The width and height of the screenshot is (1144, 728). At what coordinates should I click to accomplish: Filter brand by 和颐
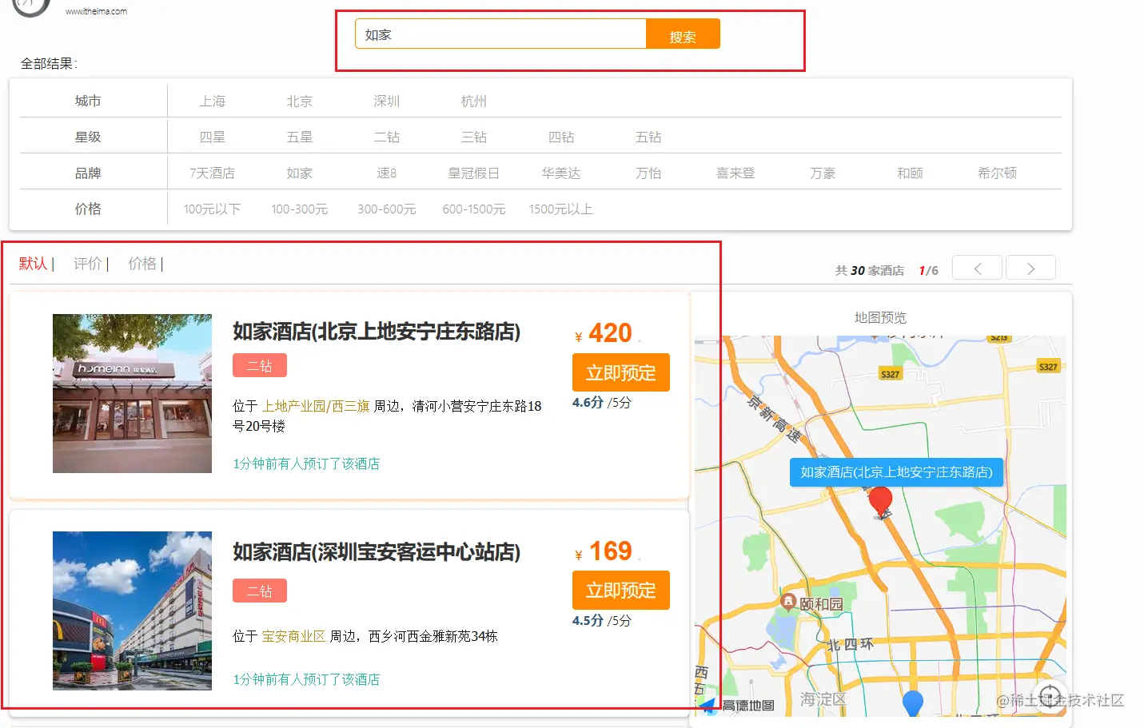tap(910, 173)
